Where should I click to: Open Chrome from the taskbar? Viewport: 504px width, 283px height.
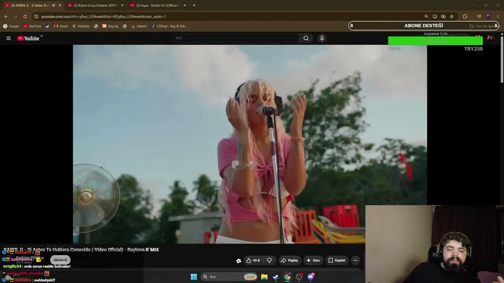tap(287, 277)
